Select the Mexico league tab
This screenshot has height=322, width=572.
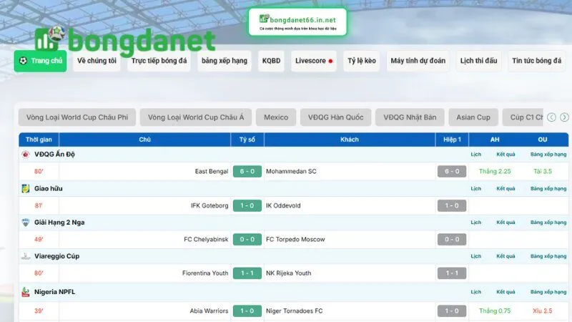tap(276, 117)
